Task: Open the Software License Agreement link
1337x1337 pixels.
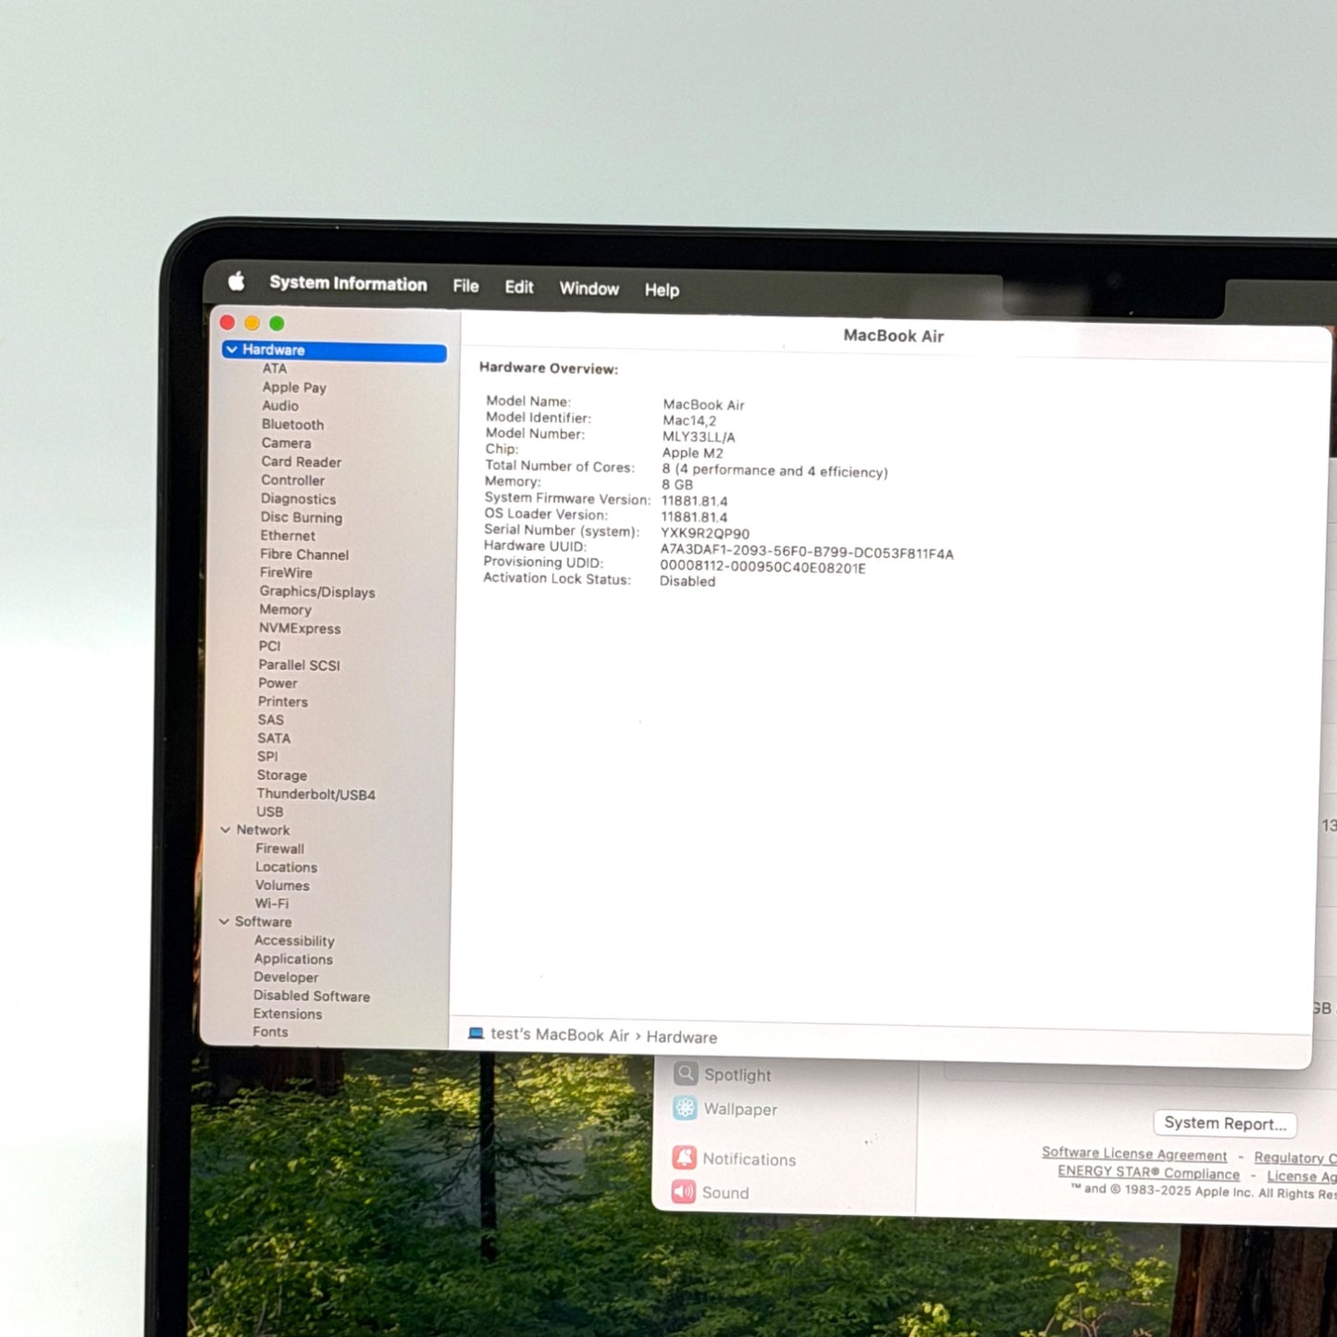Action: pos(1133,1154)
